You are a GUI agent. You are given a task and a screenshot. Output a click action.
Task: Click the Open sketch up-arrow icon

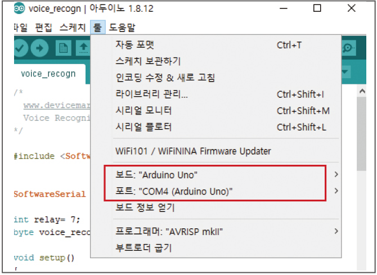[x=83, y=48]
